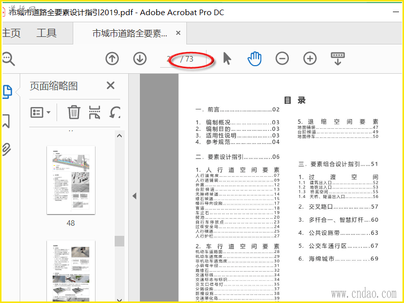Click the 目录 heading text

click(x=295, y=100)
